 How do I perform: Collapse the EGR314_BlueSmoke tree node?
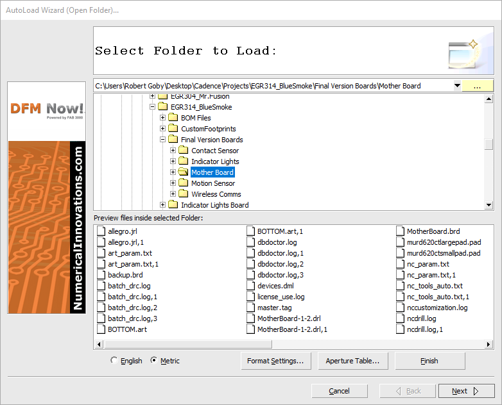tap(152, 107)
